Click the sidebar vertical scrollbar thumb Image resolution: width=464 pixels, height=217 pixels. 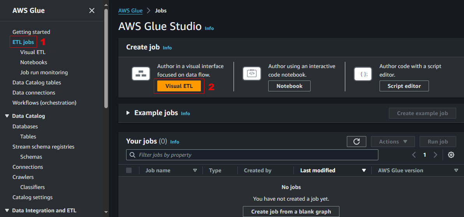point(106,58)
